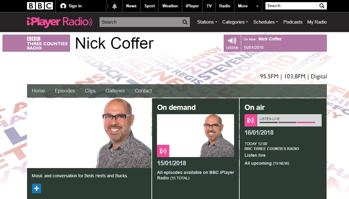Expand the Schedules dropdown

pos(265,22)
